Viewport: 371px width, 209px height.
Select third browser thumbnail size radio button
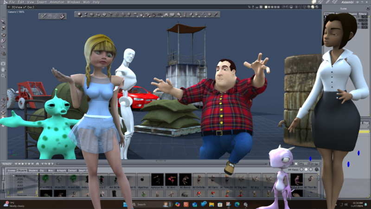tap(311, 170)
